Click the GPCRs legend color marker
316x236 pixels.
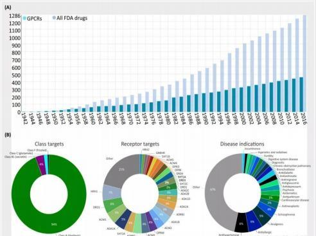tap(24, 19)
